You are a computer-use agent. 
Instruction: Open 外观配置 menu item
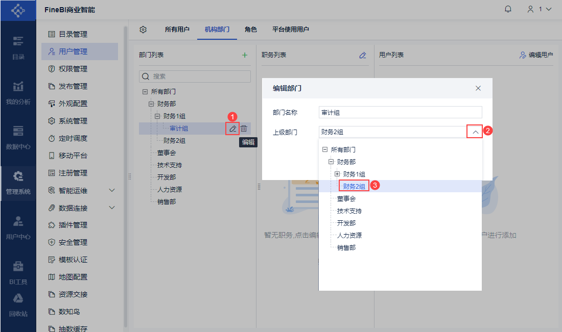(x=80, y=104)
